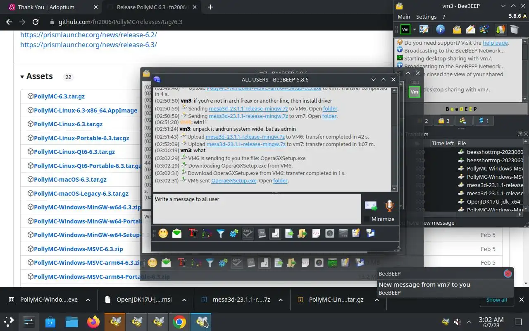Expand options for OpenJDK17U msi download
Image resolution: width=529 pixels, height=331 pixels.
(184, 300)
